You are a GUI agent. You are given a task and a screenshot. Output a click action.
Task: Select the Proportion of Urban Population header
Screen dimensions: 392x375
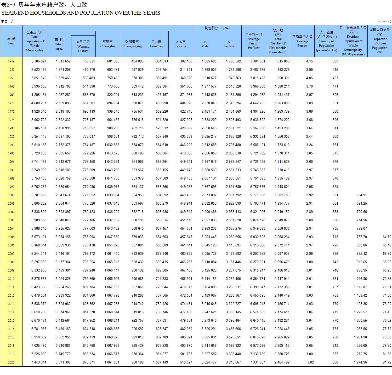[x=380, y=41]
